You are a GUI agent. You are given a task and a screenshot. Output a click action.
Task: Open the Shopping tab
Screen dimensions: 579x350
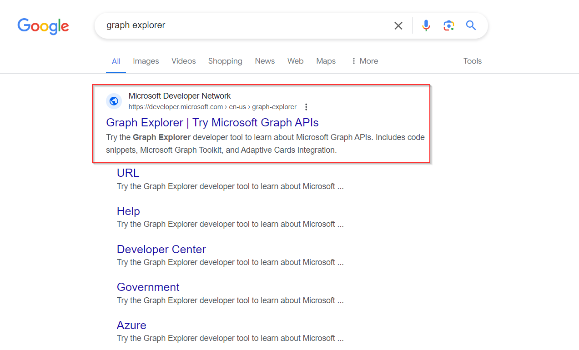(x=225, y=61)
